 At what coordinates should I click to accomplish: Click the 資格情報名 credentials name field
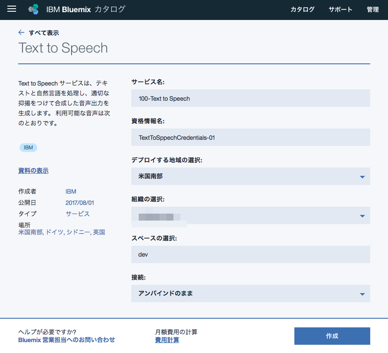(x=251, y=137)
